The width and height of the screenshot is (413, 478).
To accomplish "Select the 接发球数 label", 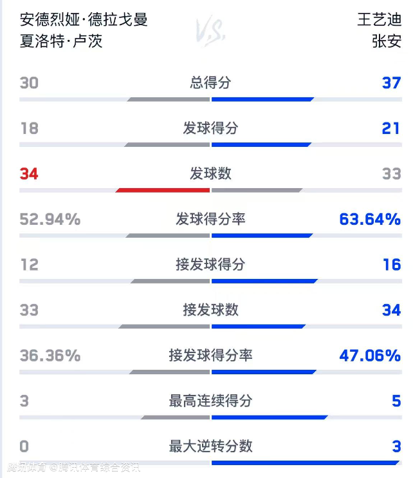I will [210, 310].
